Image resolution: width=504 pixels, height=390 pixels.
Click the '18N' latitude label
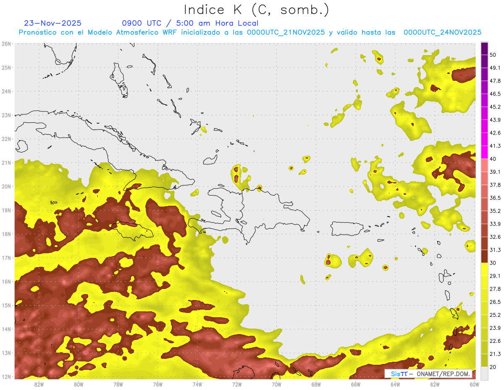click(6, 234)
